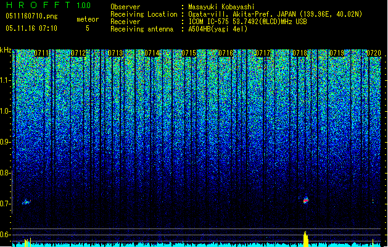
Task: Select observer name Masayuki Kobayashi
Action: pyautogui.click(x=221, y=7)
